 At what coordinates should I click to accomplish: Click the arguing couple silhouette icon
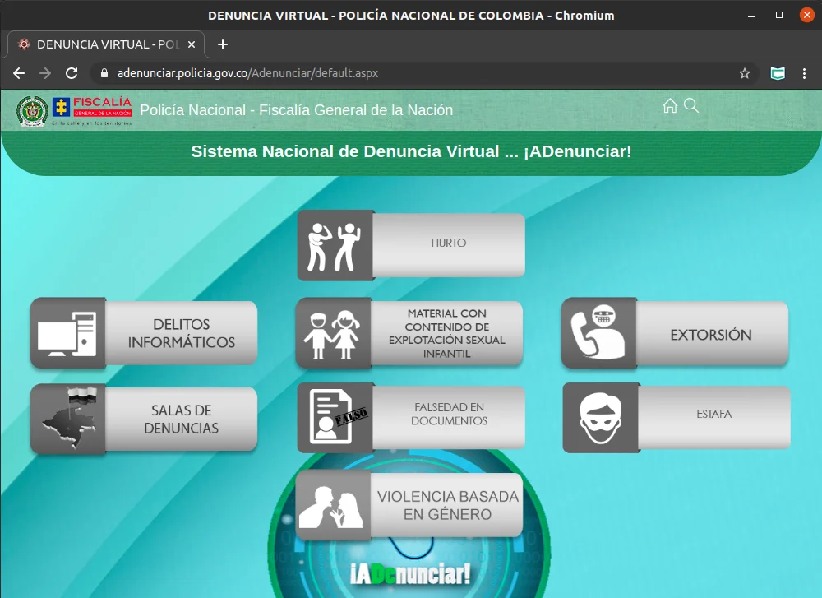(334, 505)
